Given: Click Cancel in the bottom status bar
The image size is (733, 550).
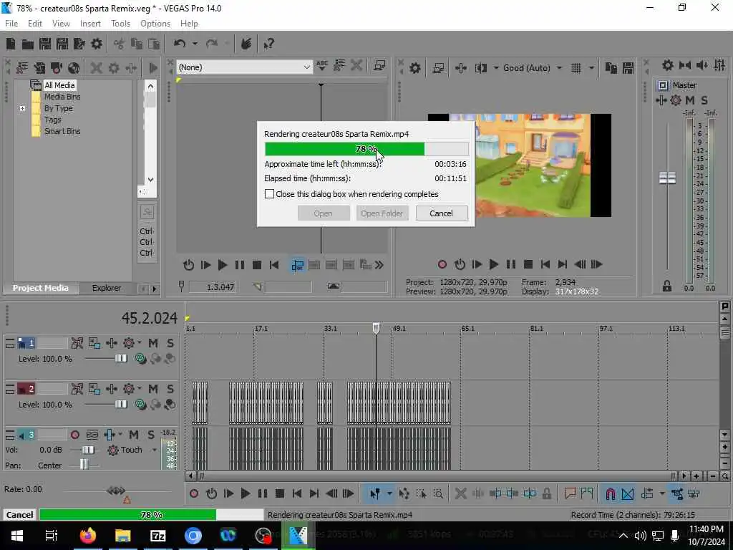Looking at the screenshot, I should pyautogui.click(x=19, y=514).
